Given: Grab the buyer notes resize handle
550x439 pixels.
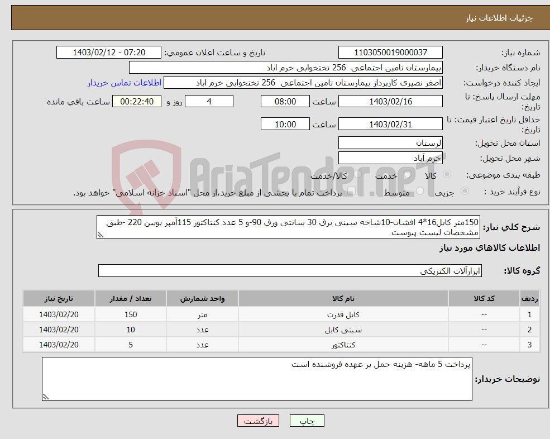Looking at the screenshot, I should click(x=46, y=397).
